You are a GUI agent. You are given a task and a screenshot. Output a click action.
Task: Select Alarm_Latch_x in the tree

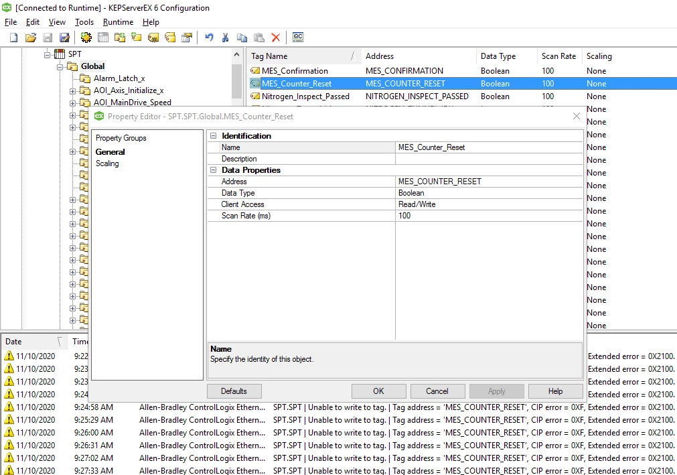[119, 78]
